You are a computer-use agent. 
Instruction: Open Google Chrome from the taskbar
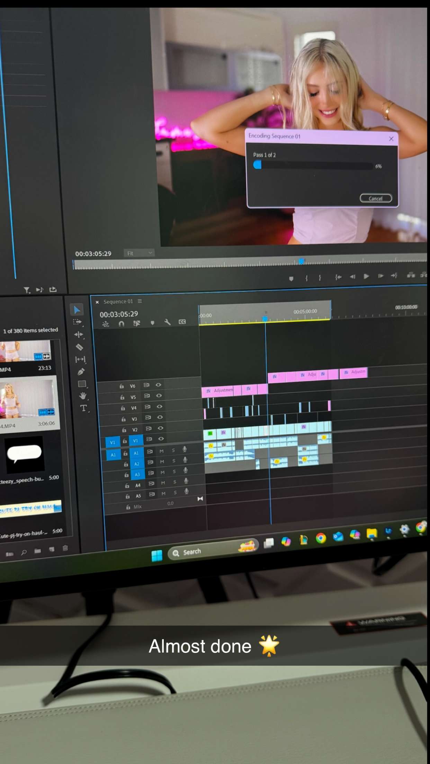click(321, 538)
